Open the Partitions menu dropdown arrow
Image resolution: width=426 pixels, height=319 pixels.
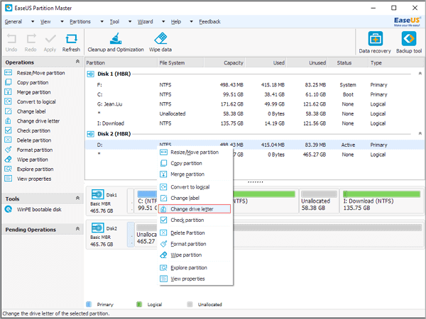pyautogui.click(x=102, y=21)
